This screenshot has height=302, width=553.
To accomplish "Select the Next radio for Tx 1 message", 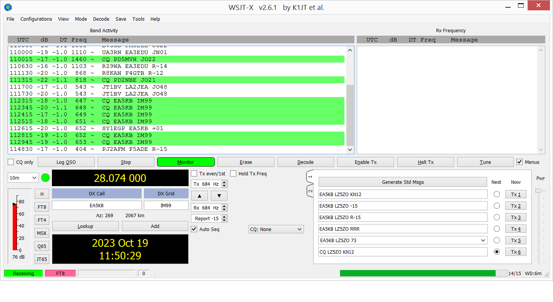I will tap(497, 194).
